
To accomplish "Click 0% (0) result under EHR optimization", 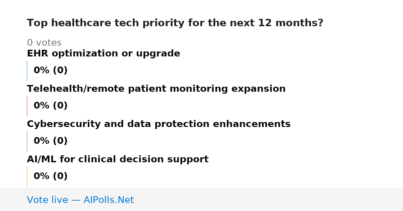I will (x=50, y=71).
